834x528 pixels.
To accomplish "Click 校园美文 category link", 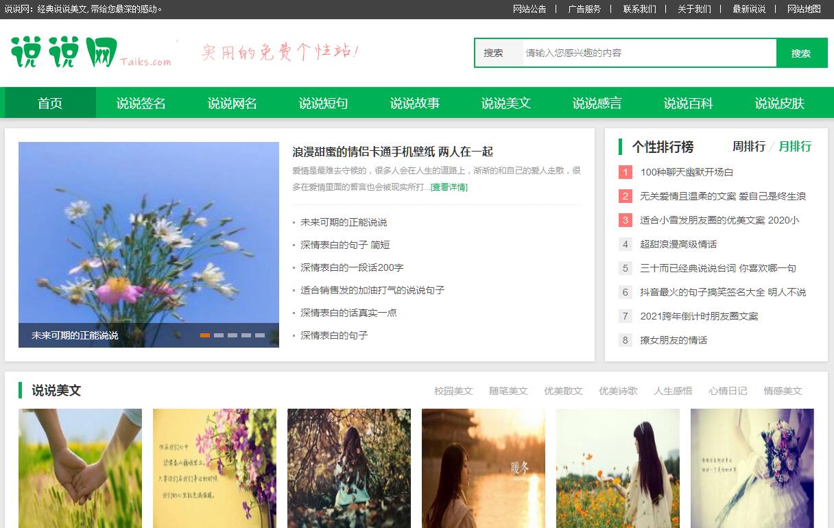I will click(453, 391).
